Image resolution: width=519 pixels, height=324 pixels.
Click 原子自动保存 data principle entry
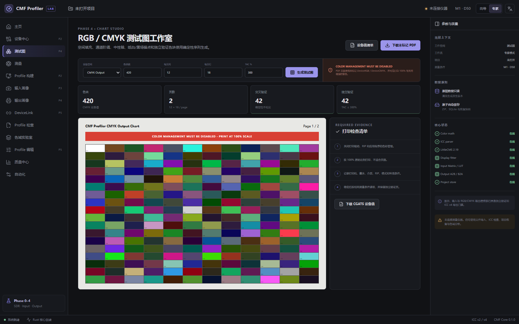pyautogui.click(x=475, y=107)
